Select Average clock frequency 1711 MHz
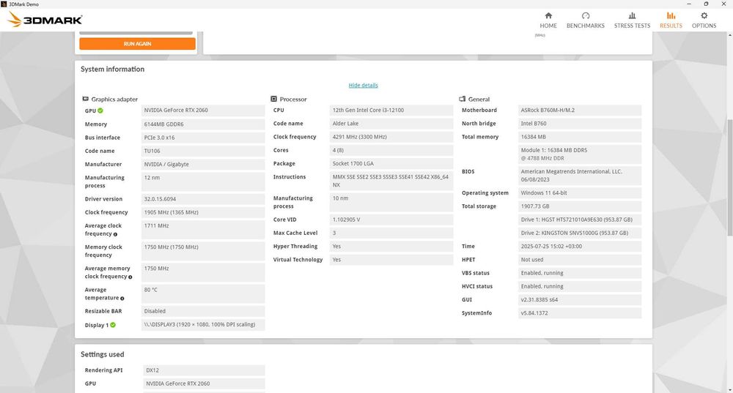The image size is (733, 393). [x=203, y=230]
